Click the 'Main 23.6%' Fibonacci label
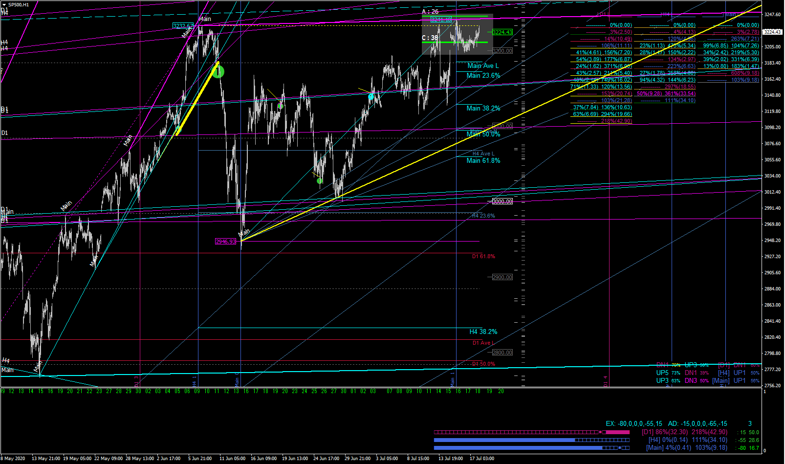 [483, 75]
